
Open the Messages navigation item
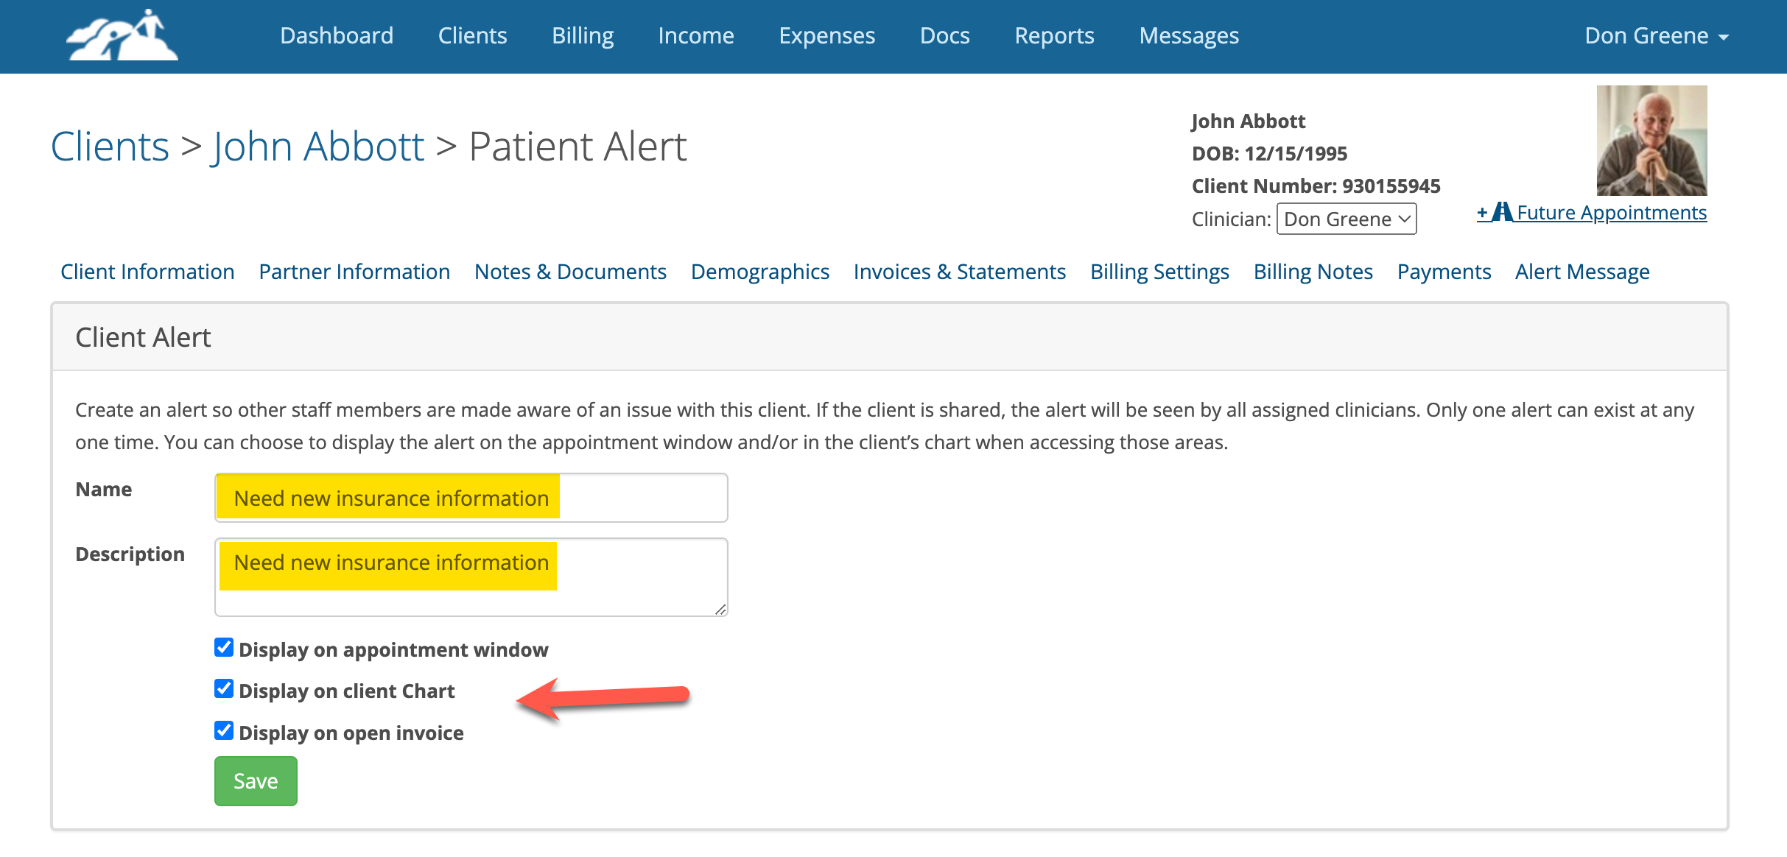click(x=1189, y=36)
